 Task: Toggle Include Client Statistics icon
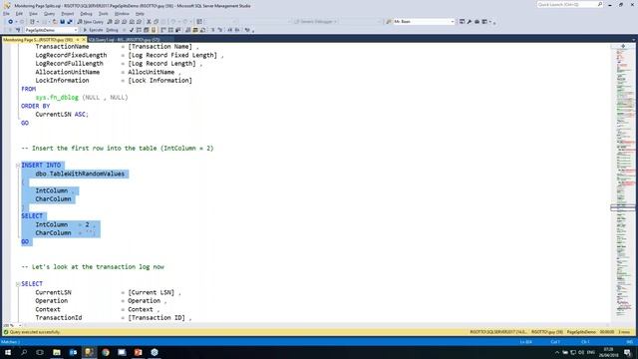(177, 30)
